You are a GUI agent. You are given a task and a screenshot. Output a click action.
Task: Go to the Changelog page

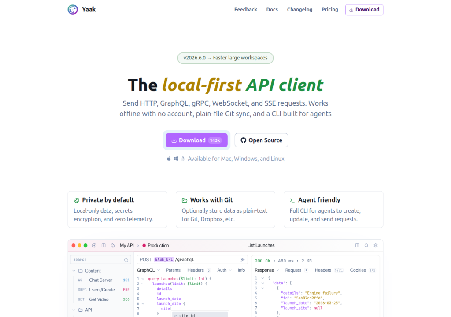point(299,10)
